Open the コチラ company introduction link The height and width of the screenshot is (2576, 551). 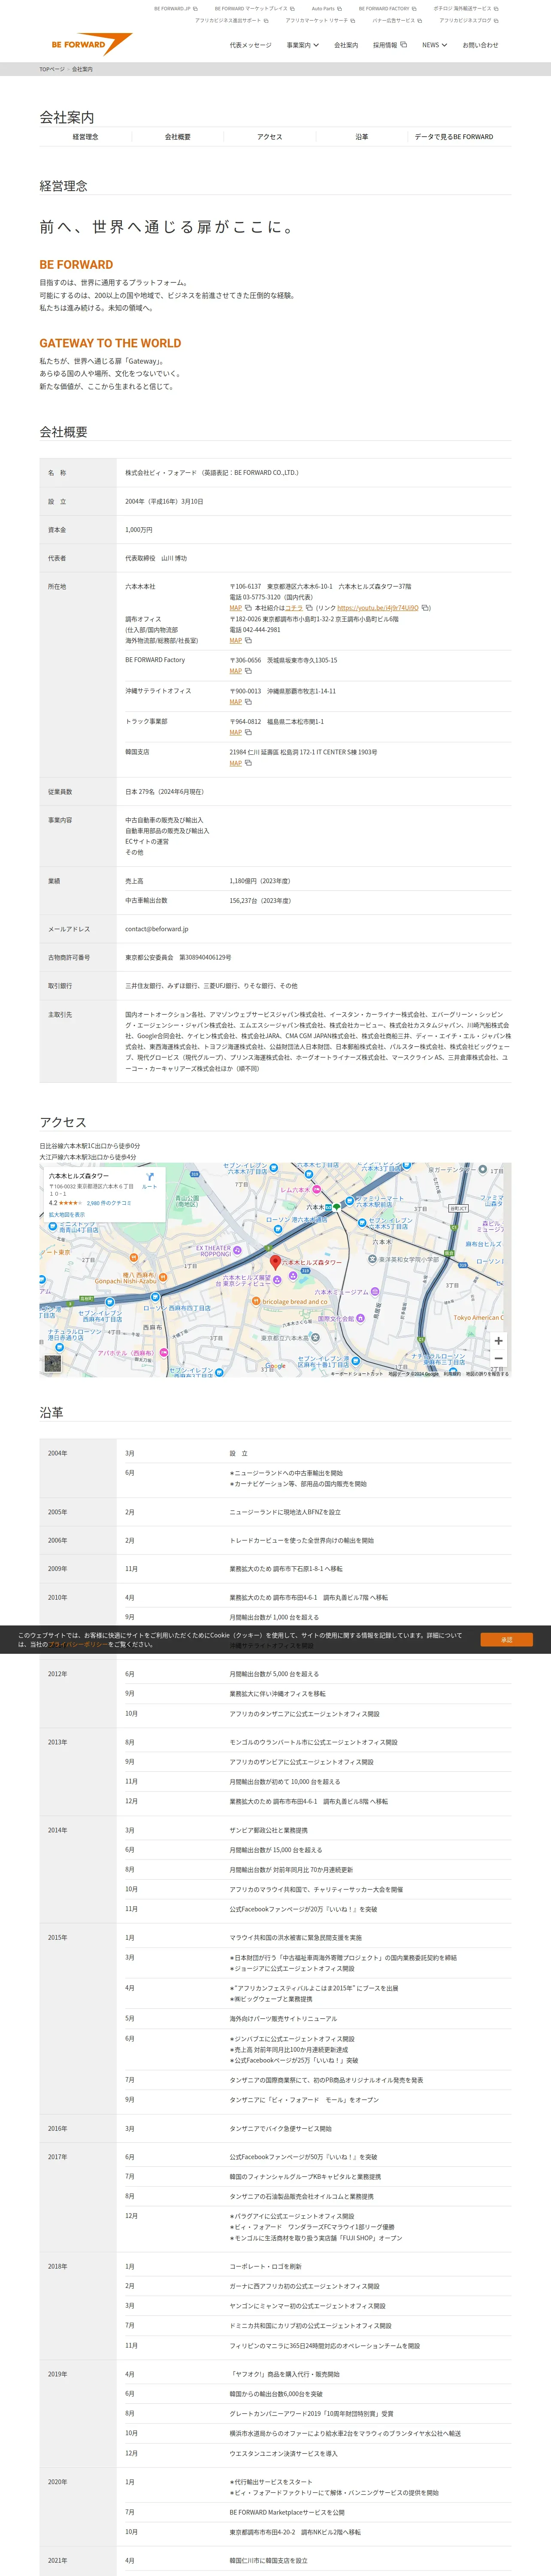point(294,607)
